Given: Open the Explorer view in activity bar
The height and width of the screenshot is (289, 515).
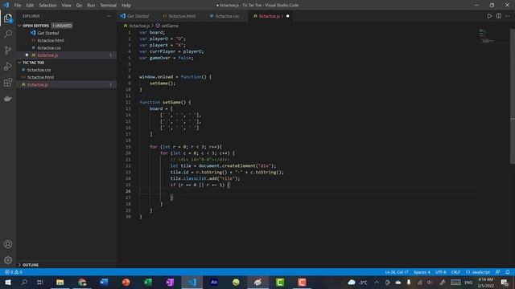Looking at the screenshot, I should pos(8,18).
